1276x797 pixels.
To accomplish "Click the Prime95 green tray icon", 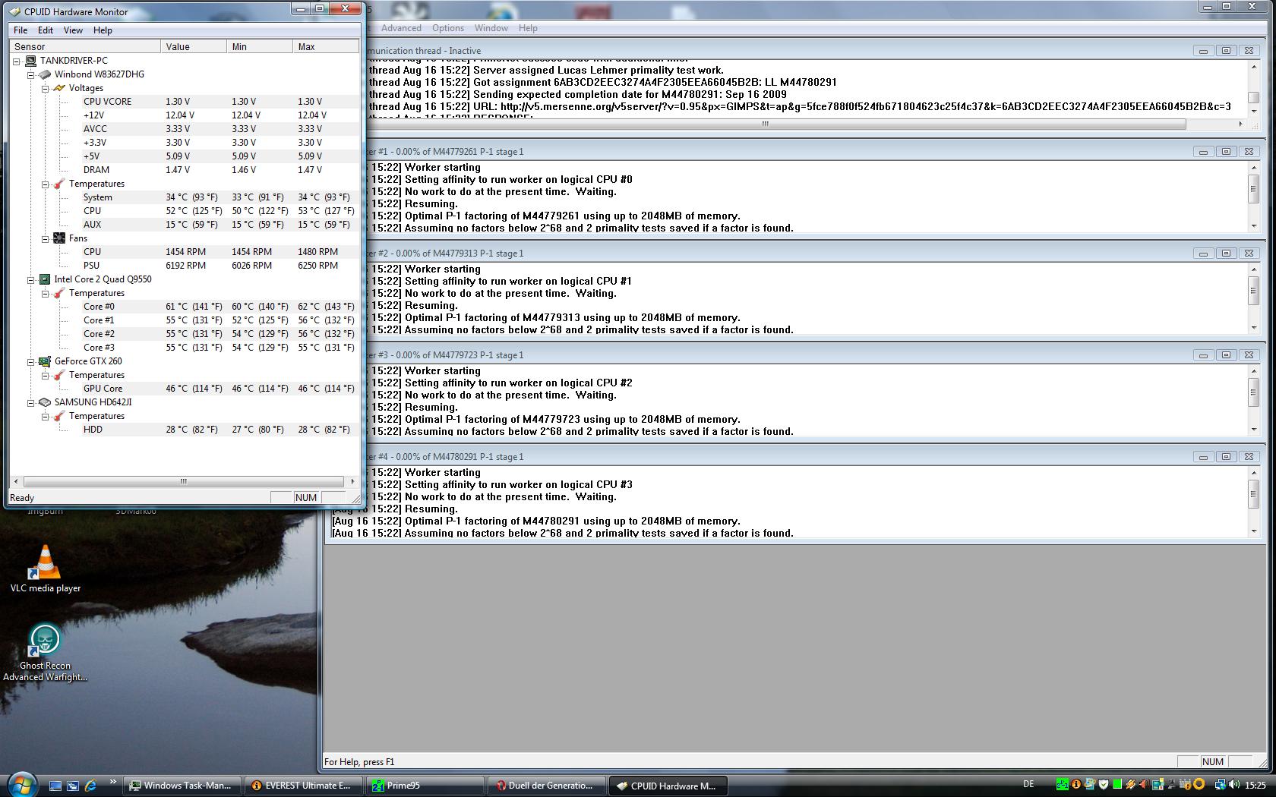I will 1062,785.
